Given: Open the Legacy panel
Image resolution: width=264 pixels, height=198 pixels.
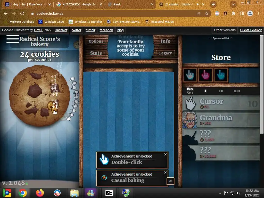Looking at the screenshot, I should click(165, 53).
